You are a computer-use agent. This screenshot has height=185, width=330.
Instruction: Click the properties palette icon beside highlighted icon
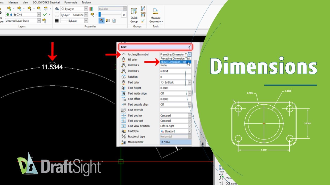click(x=108, y=21)
